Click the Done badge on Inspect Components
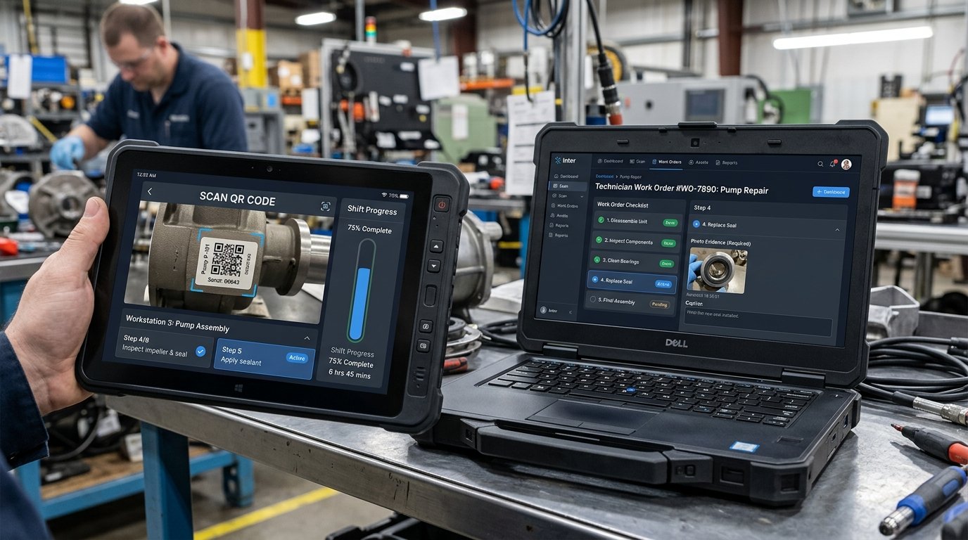Image resolution: width=968 pixels, height=540 pixels. tap(669, 243)
